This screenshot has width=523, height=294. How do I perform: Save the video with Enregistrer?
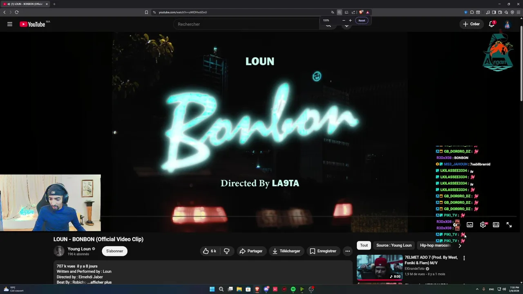[x=323, y=251]
